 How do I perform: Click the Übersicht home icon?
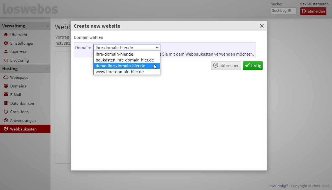pos(6,35)
